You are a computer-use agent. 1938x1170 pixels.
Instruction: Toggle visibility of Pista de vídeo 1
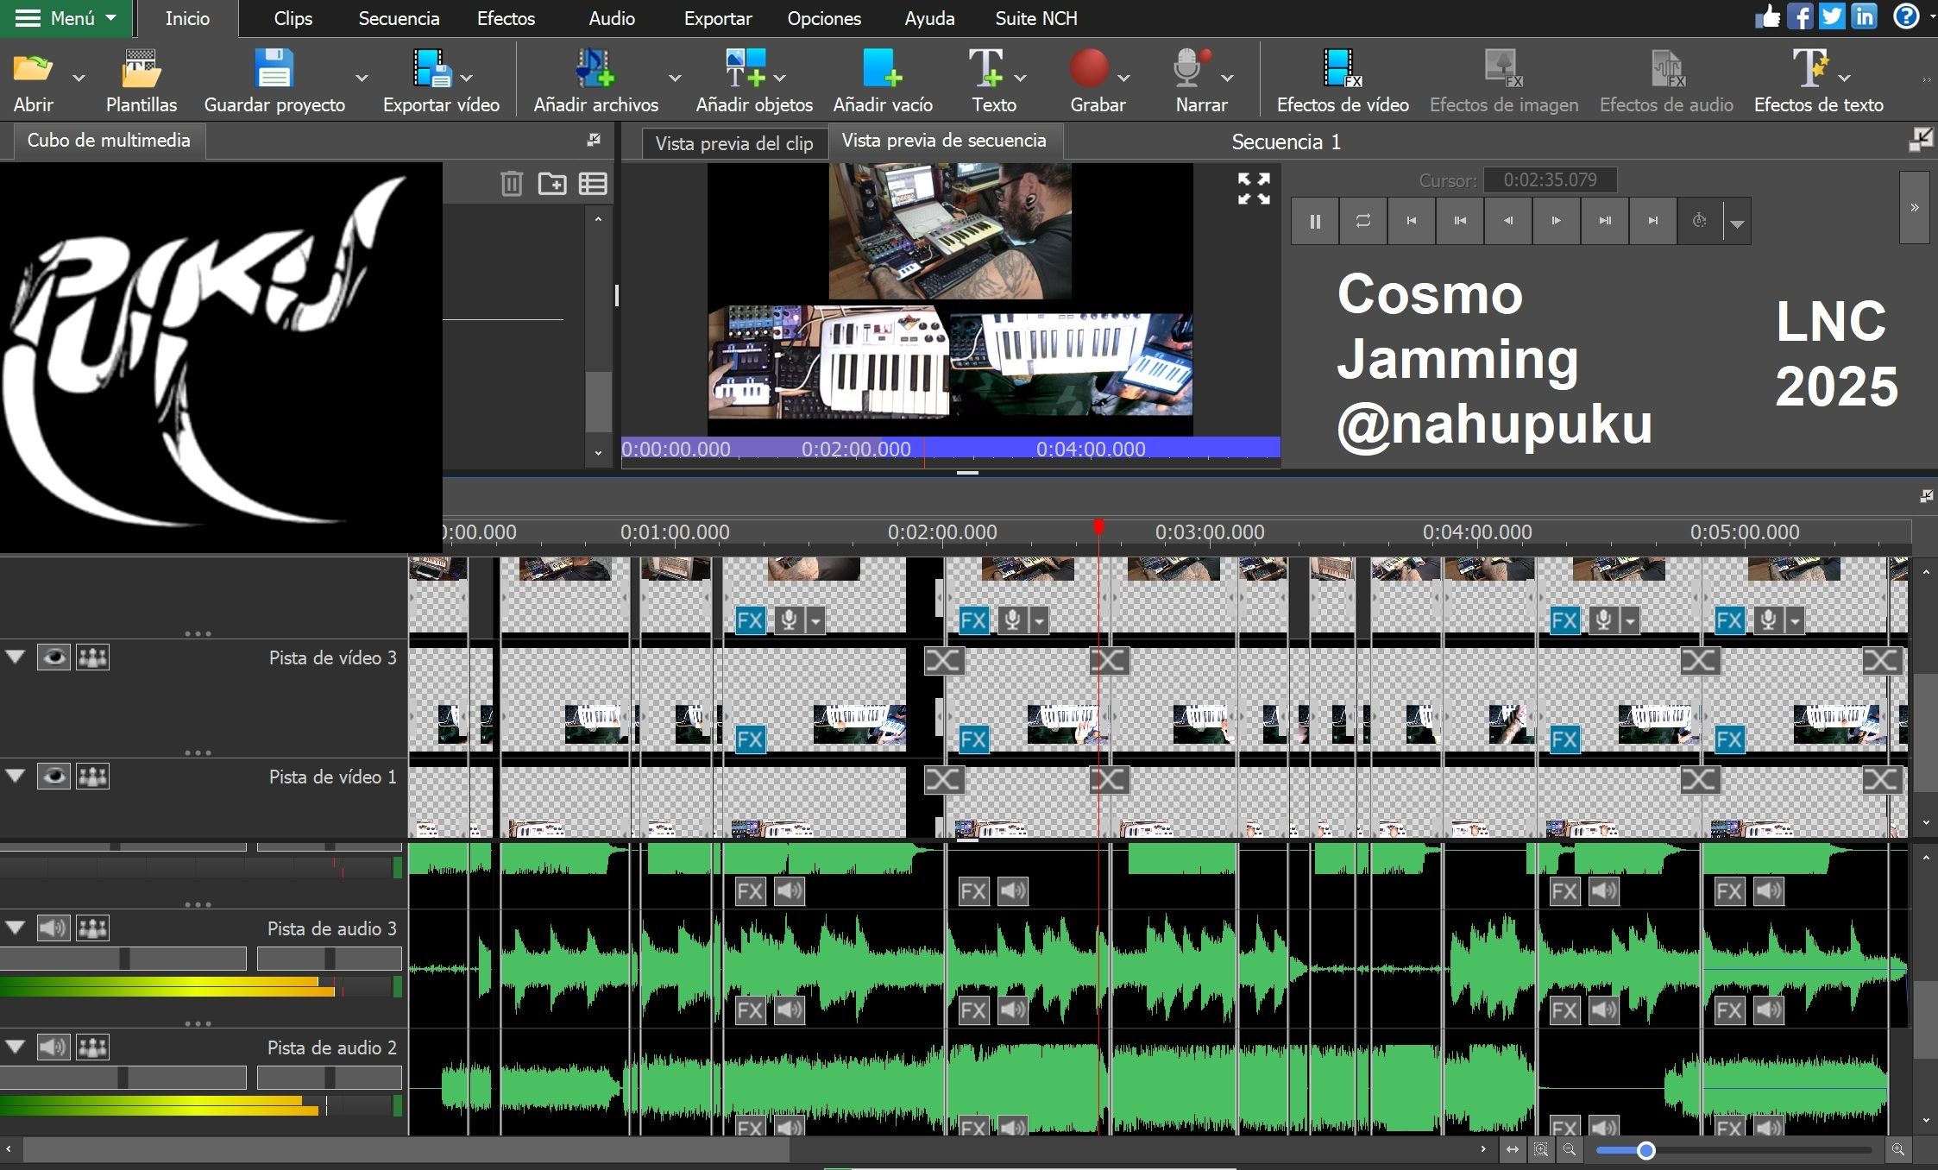click(53, 777)
